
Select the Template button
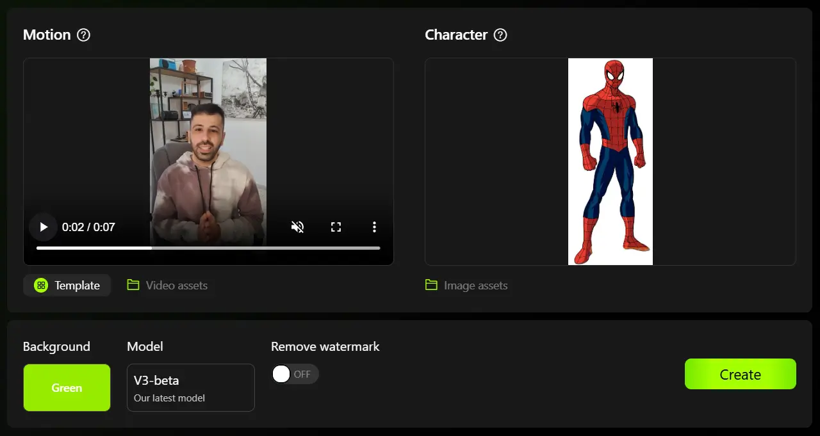coord(67,286)
